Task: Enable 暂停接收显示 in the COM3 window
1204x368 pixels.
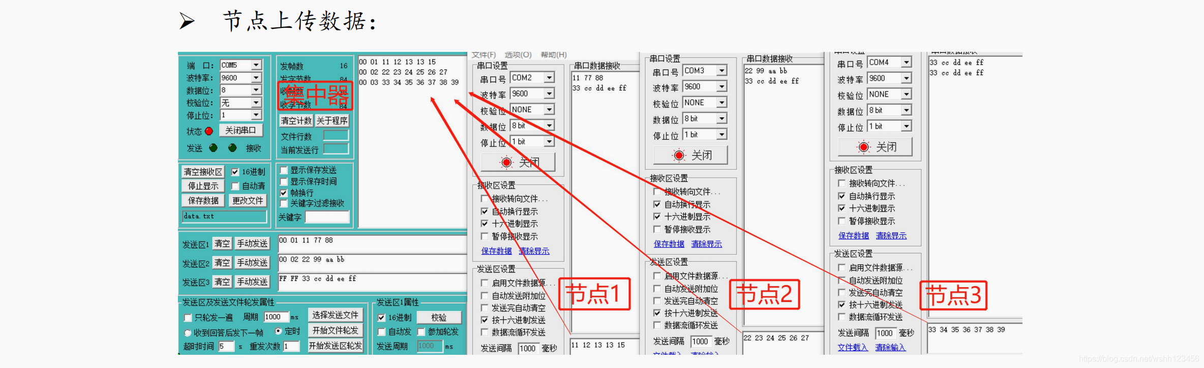Action: point(657,229)
